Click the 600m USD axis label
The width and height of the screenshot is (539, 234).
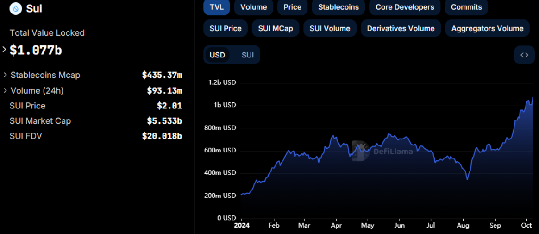(x=220, y=151)
